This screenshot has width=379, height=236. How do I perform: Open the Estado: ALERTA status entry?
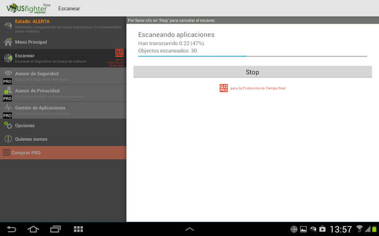63,26
